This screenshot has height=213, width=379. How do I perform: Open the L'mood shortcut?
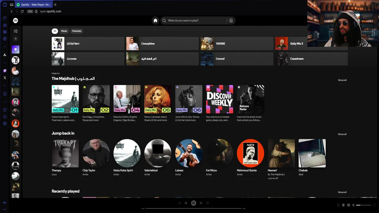tap(237, 59)
